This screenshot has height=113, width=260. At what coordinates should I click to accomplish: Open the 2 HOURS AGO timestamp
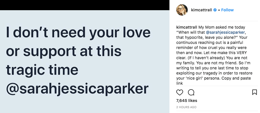click(186, 107)
